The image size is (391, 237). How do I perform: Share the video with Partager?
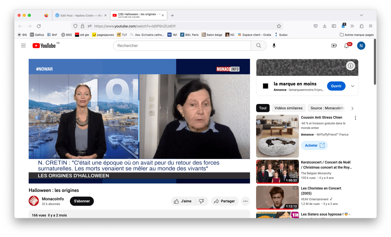click(225, 201)
